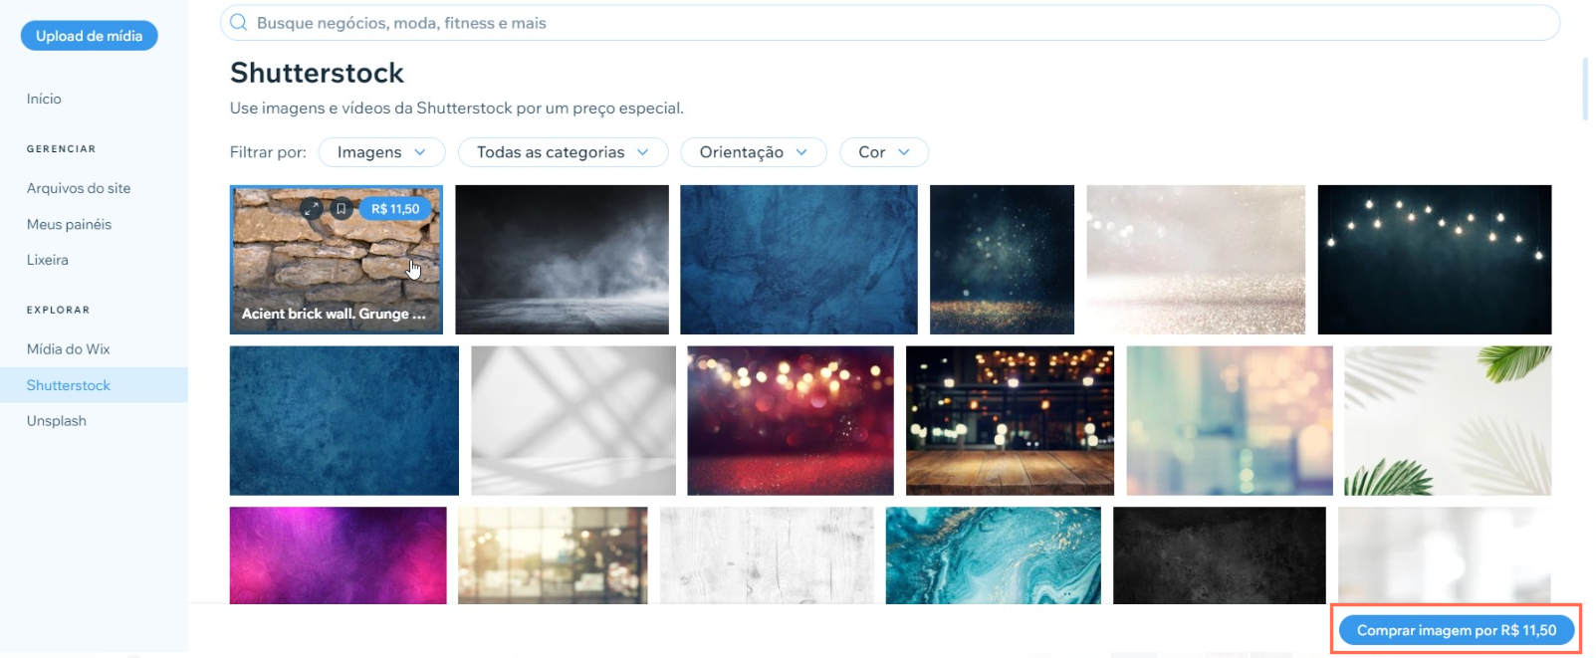Select the string lights on dark background thumbnail
The image size is (1596, 658).
click(1435, 260)
